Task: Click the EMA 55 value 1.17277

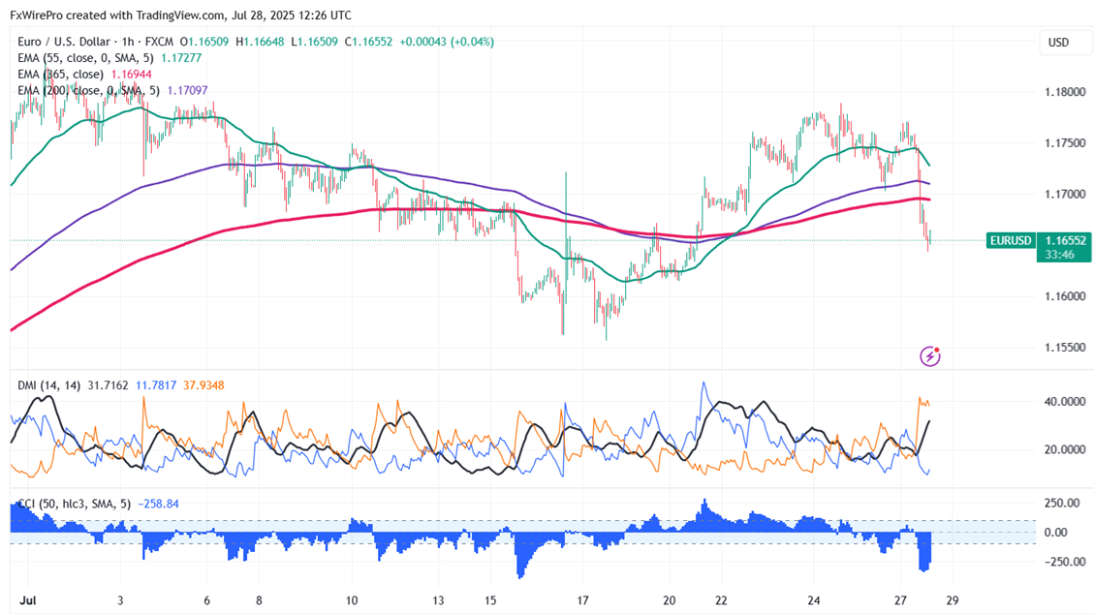Action: click(180, 58)
